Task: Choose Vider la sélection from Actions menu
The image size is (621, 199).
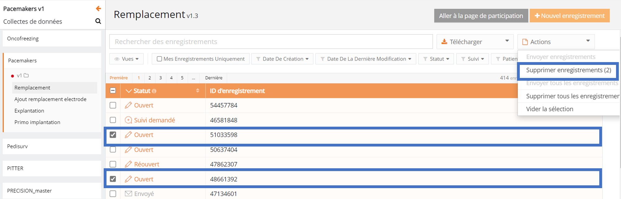Action: (550, 109)
